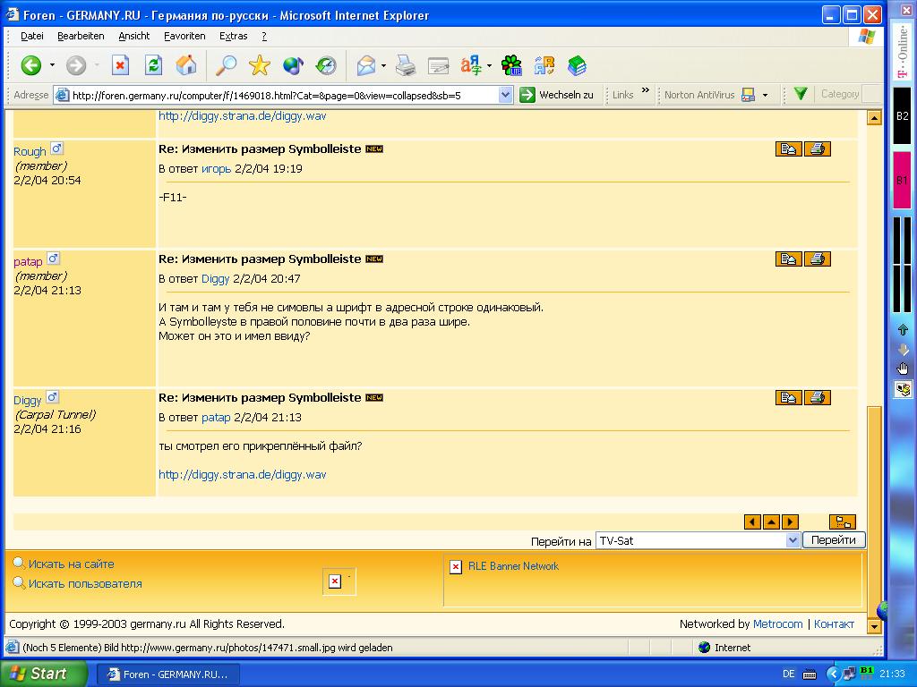Open patap's user profile link
Screen dimensions: 917x687
[x=28, y=262]
